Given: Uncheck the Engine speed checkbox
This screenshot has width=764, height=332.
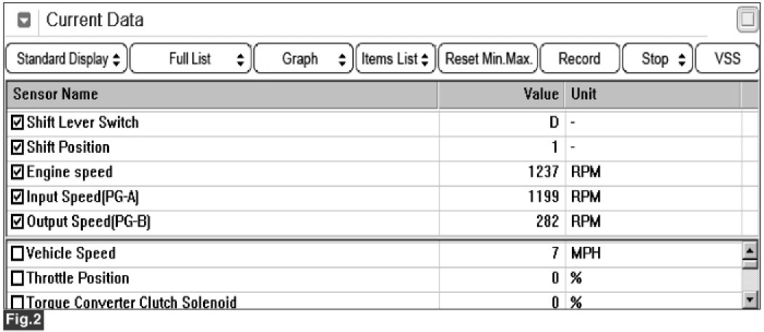Looking at the screenshot, I should pyautogui.click(x=17, y=172).
